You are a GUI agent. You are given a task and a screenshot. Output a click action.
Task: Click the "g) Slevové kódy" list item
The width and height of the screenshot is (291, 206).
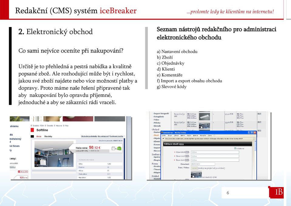pos(172,87)
